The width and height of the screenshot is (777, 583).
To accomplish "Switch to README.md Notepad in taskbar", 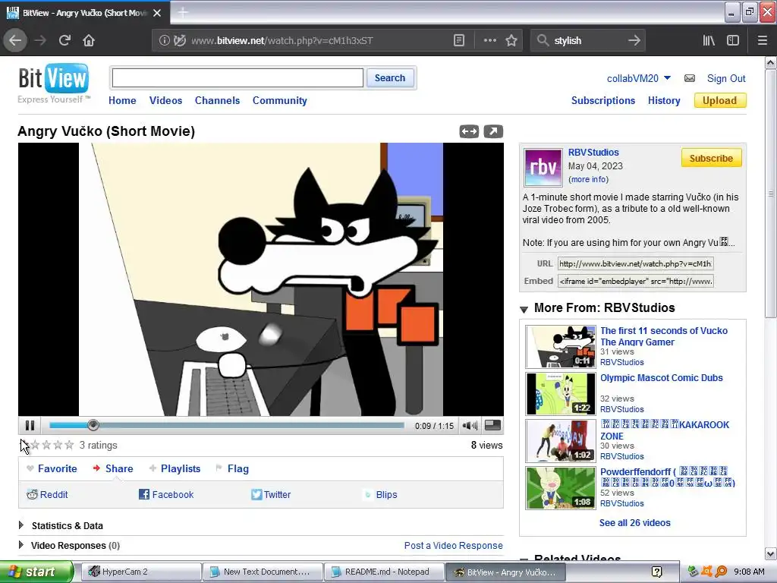I will [384, 572].
